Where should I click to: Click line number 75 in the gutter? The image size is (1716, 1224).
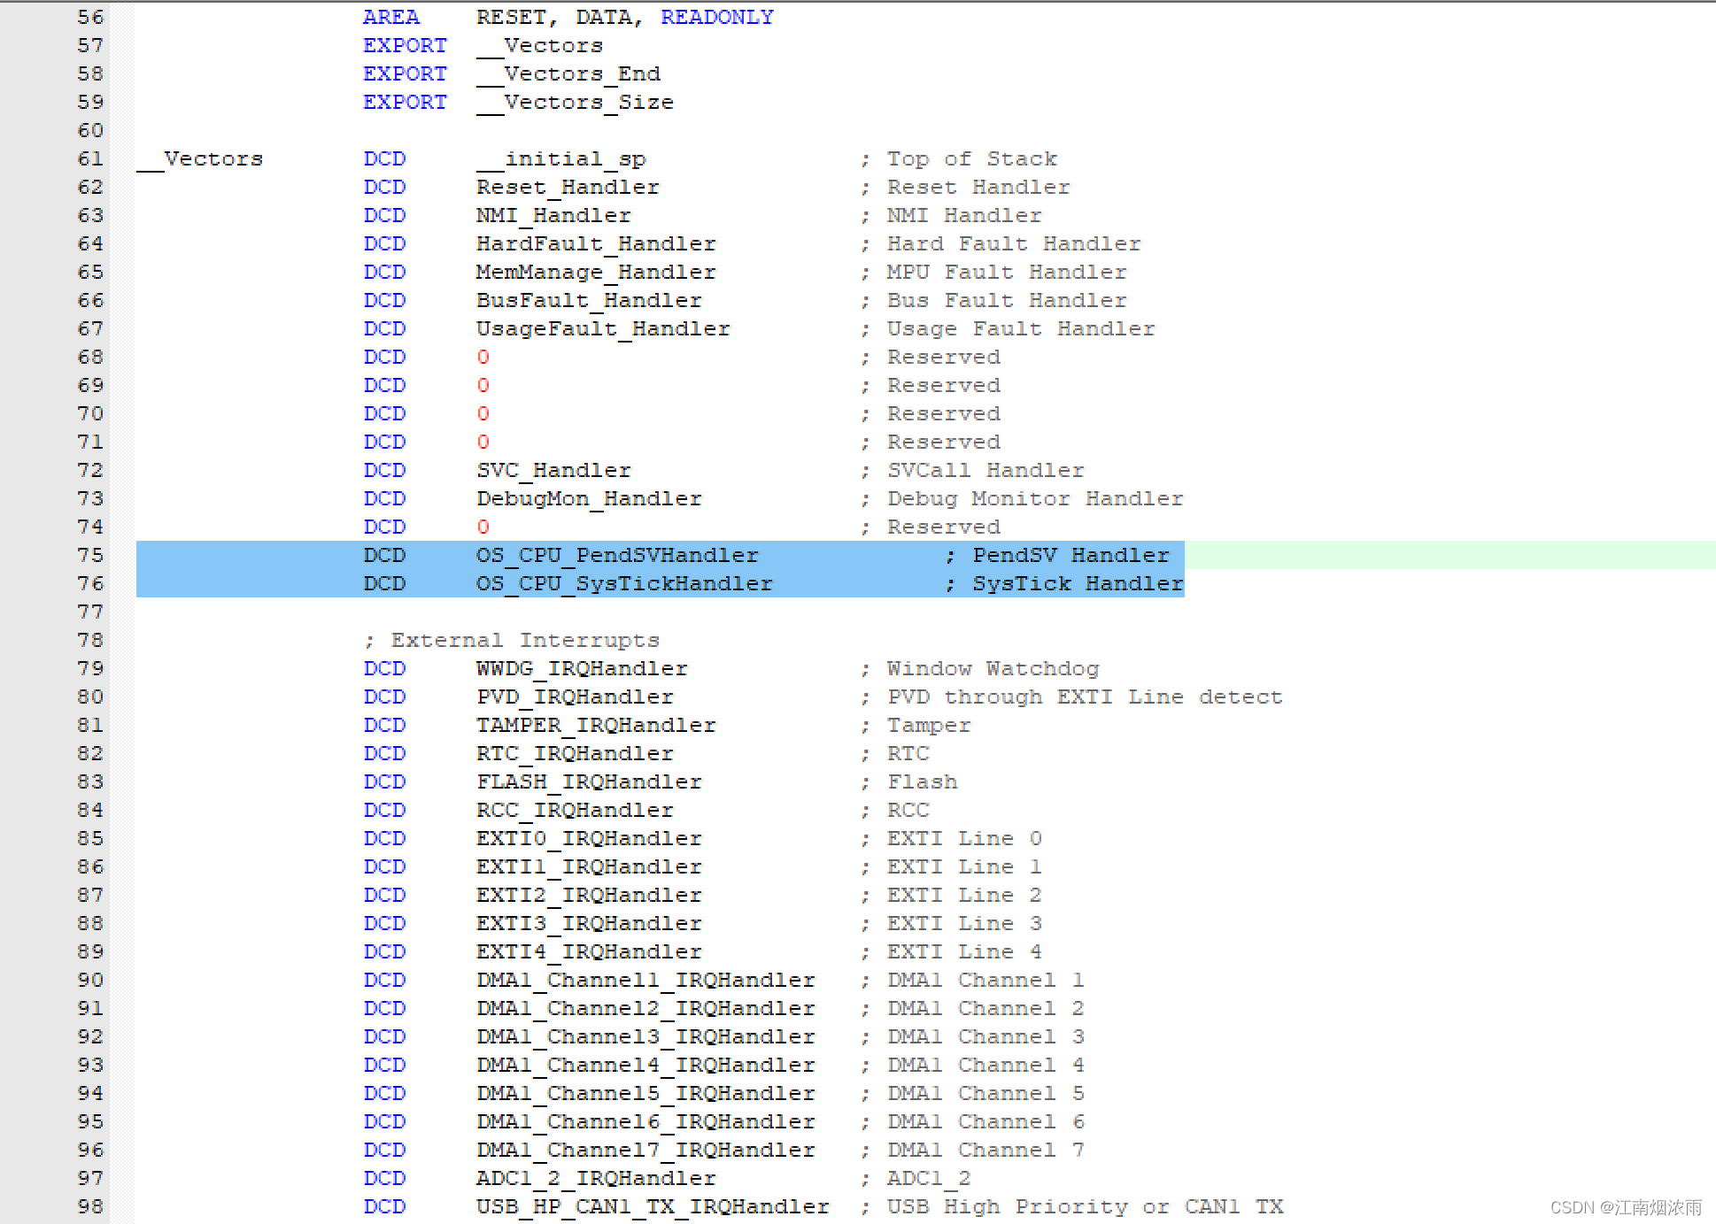90,555
